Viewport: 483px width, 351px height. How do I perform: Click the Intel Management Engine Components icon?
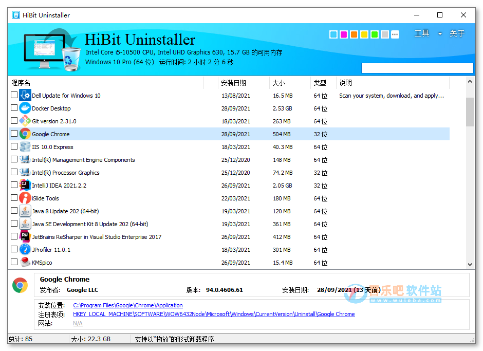point(25,160)
